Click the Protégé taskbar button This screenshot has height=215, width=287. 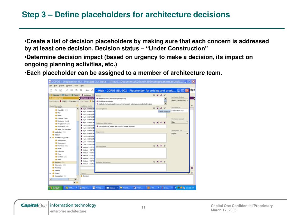[x=98, y=188]
